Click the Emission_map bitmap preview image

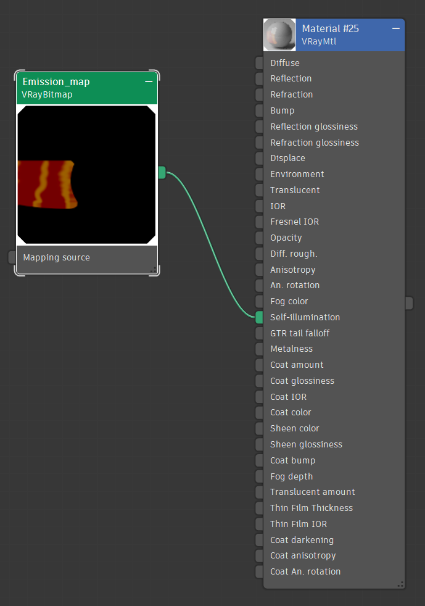(x=86, y=175)
